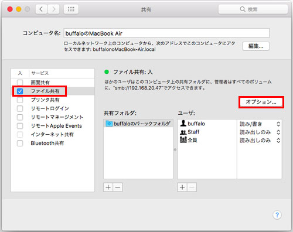This screenshot has height=232, width=293.
Task: Click the 入 column header
Action: tap(20, 73)
